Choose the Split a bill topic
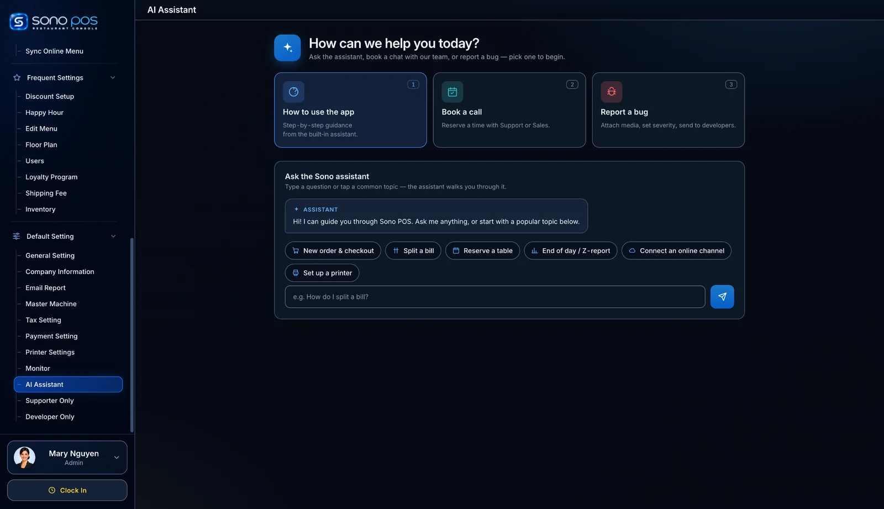 413,251
